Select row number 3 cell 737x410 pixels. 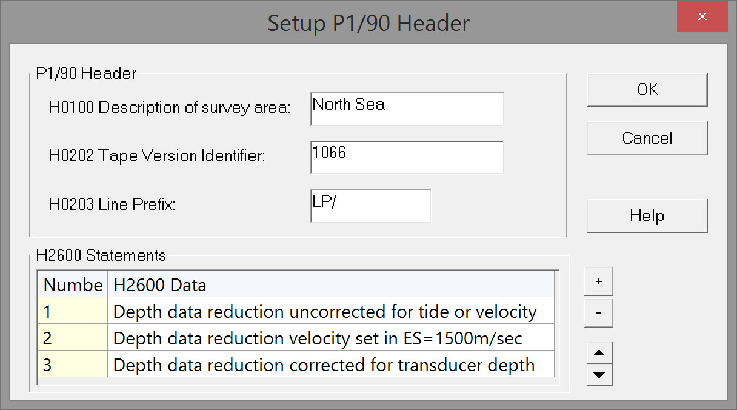[x=73, y=365]
